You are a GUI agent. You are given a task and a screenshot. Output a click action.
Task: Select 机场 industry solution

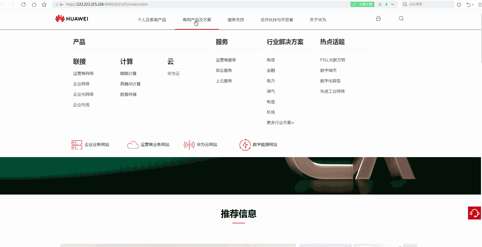coord(271,112)
